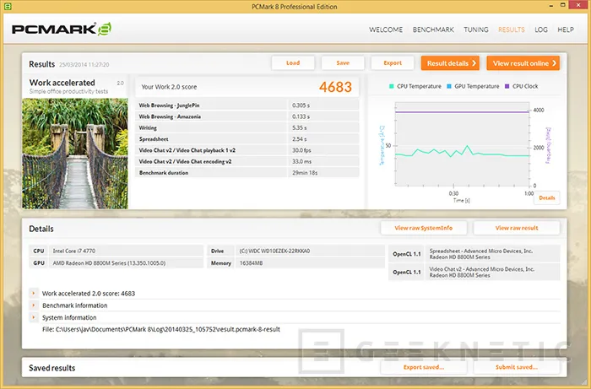Select the Web Browsing - Amazonia row

247,116
